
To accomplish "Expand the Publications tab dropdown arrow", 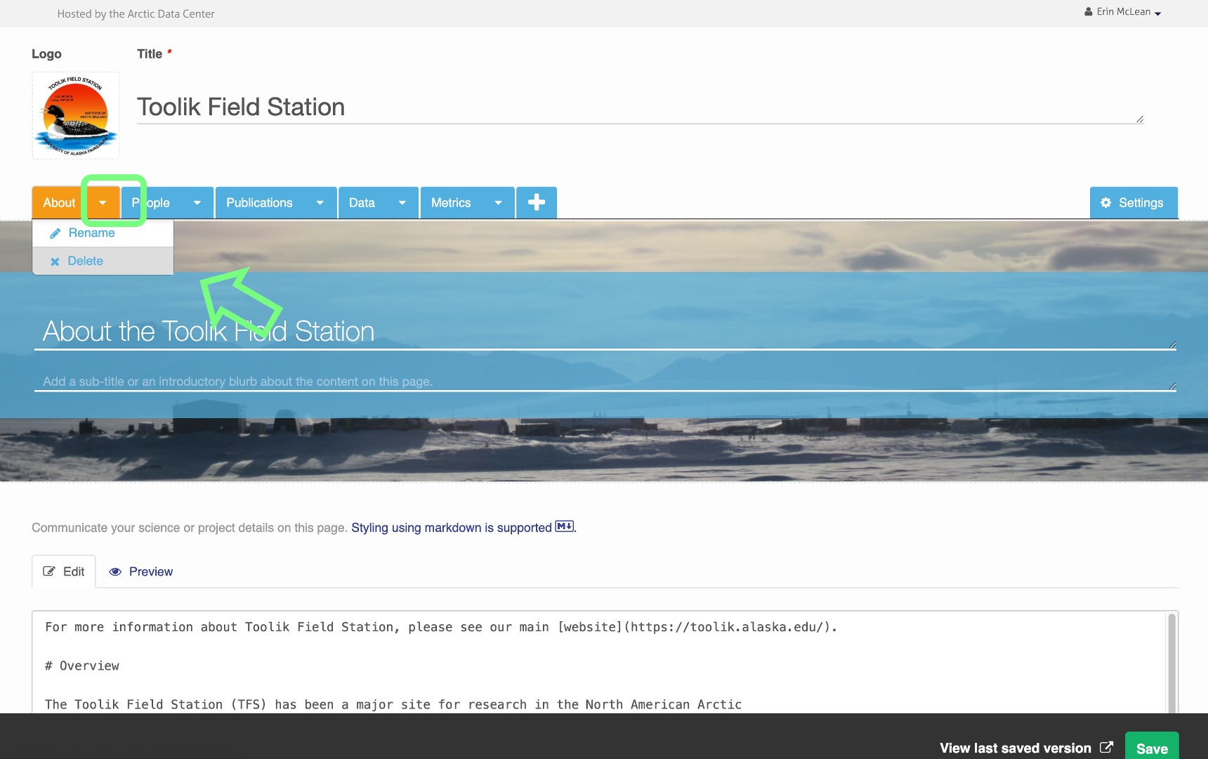I will point(320,202).
